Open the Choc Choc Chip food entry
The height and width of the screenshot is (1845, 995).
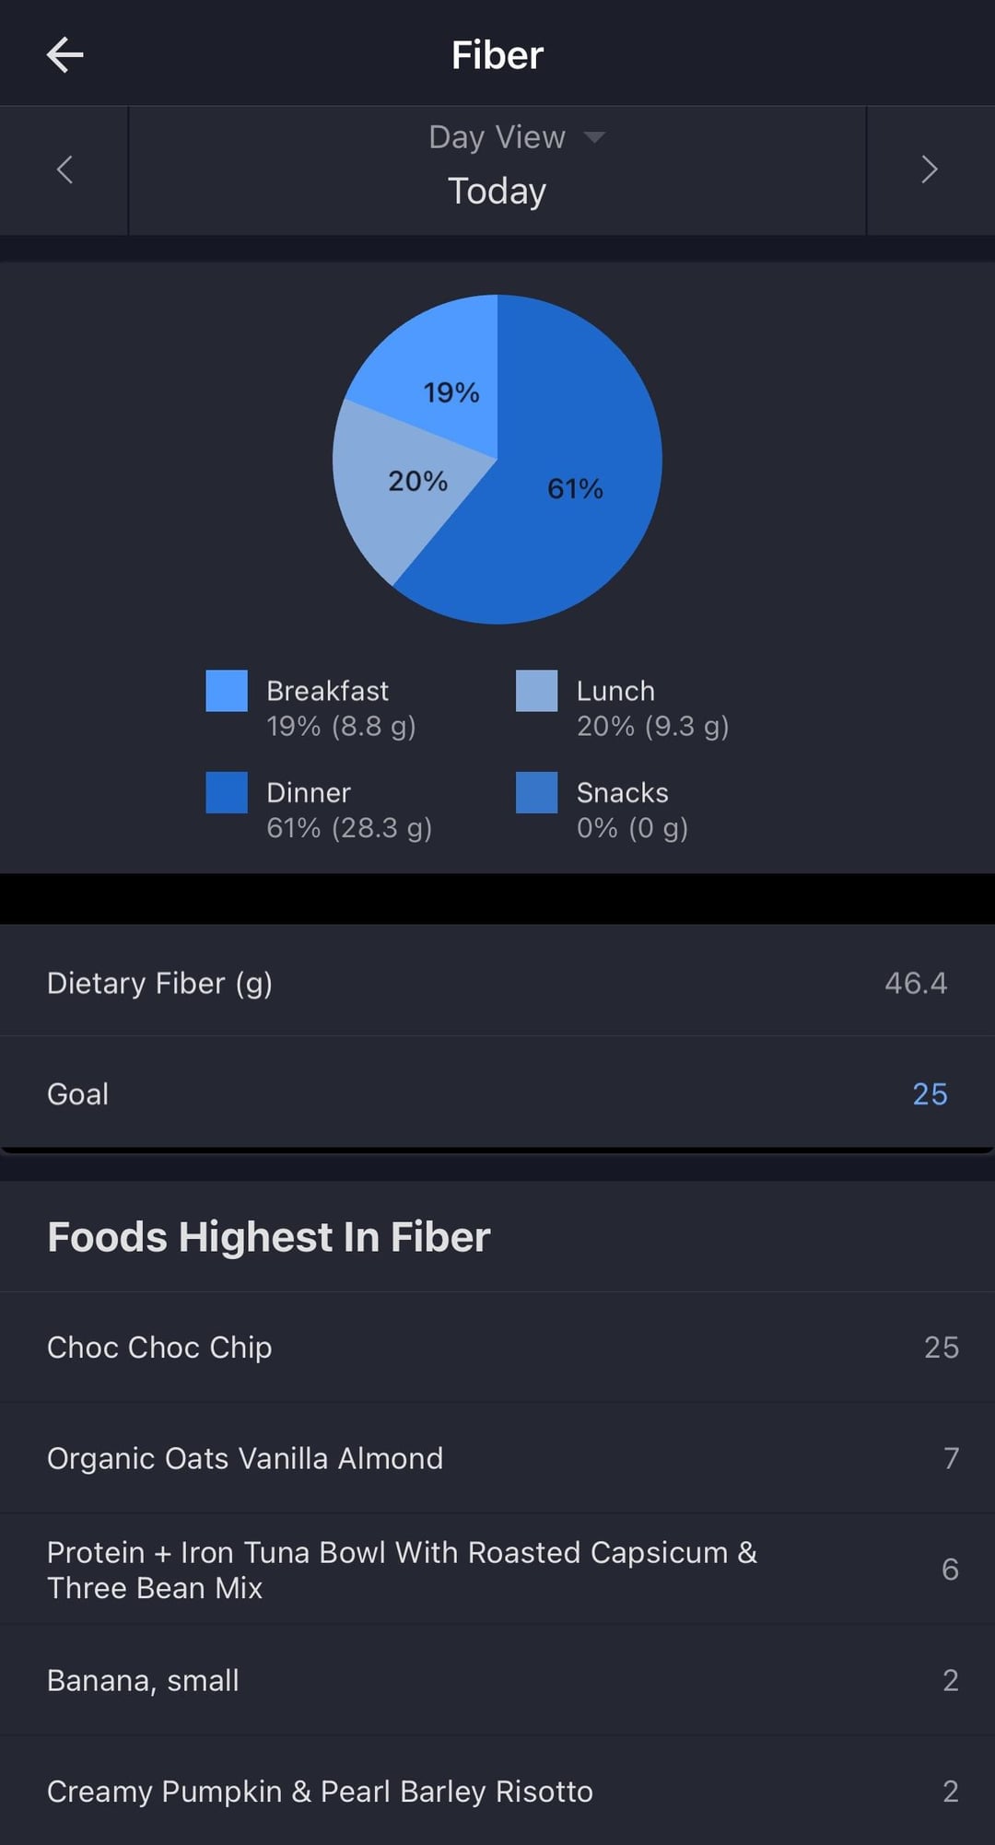click(497, 1347)
